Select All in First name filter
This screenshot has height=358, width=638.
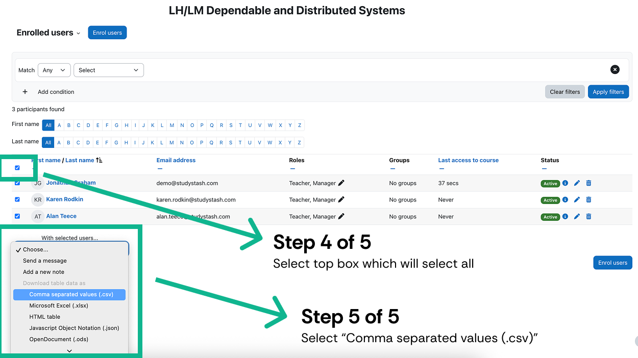click(x=48, y=125)
